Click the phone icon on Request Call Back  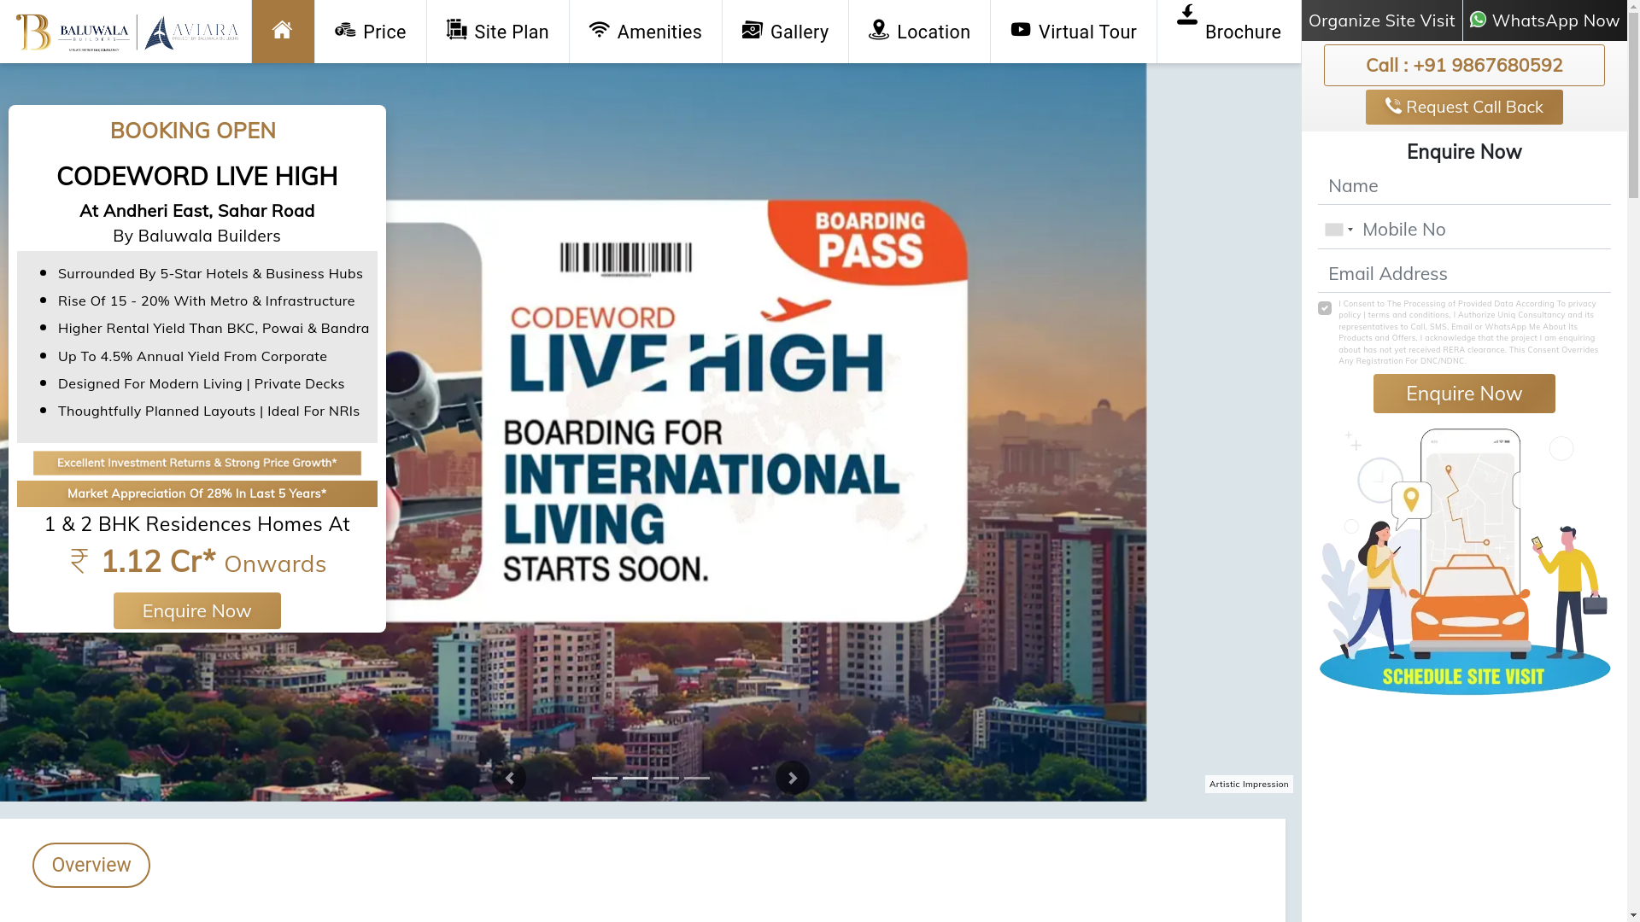point(1393,106)
